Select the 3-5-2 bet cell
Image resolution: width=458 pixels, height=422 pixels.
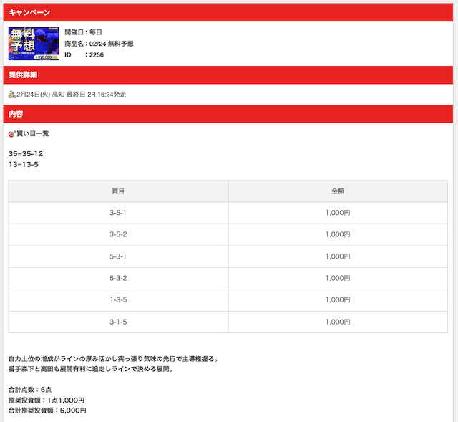(119, 234)
